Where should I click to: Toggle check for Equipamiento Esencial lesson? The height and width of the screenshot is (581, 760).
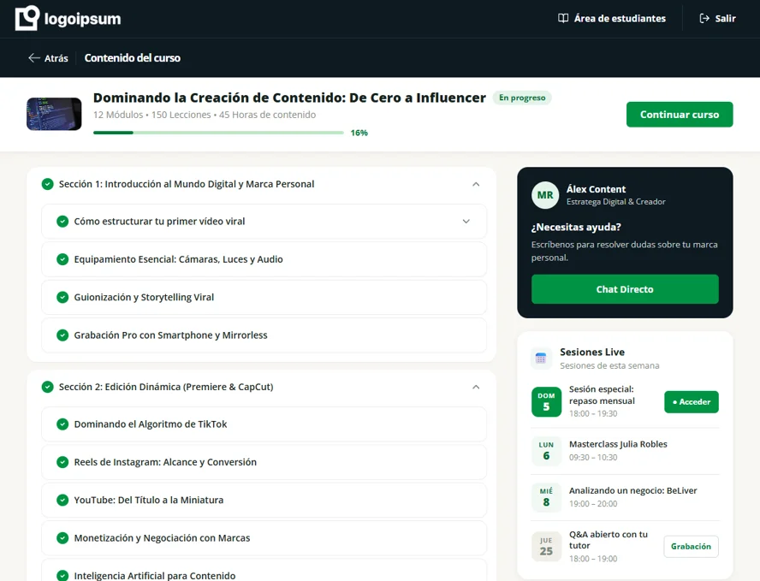click(62, 259)
